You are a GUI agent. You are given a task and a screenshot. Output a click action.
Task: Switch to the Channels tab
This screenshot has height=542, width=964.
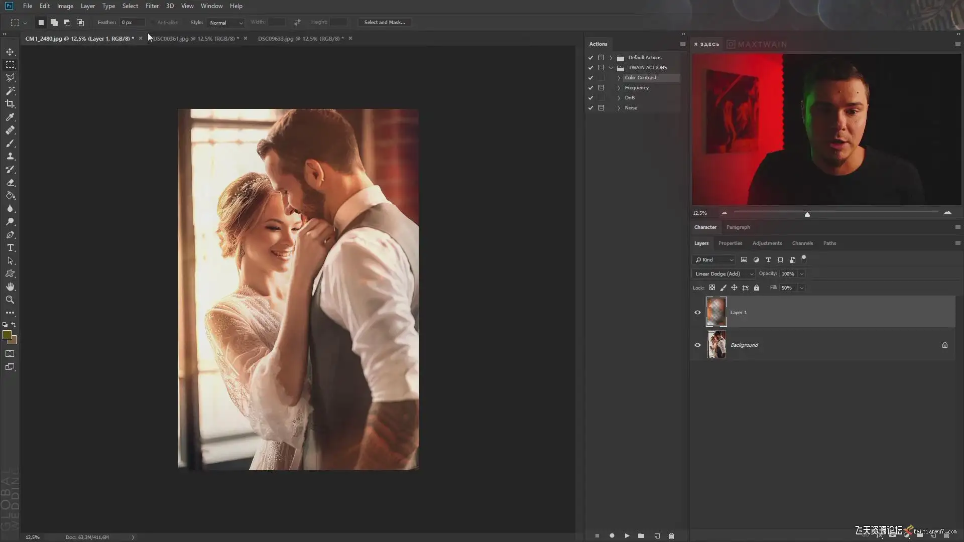pos(802,243)
